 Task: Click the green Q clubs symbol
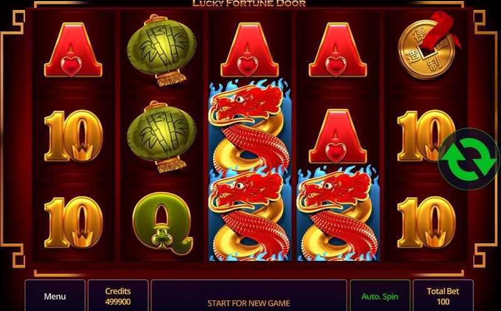[162, 223]
